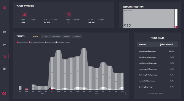Image resolution: width=184 pixels, height=101 pixels.
Task: Click the Oct 2019 bar labeled 82
Action: pyautogui.click(x=52, y=72)
